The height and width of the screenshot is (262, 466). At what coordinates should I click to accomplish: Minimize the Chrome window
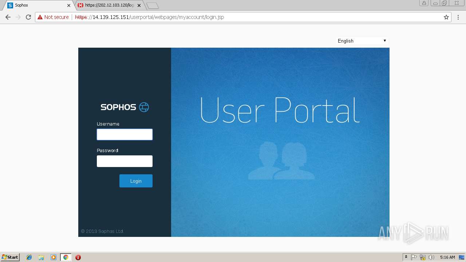435,3
